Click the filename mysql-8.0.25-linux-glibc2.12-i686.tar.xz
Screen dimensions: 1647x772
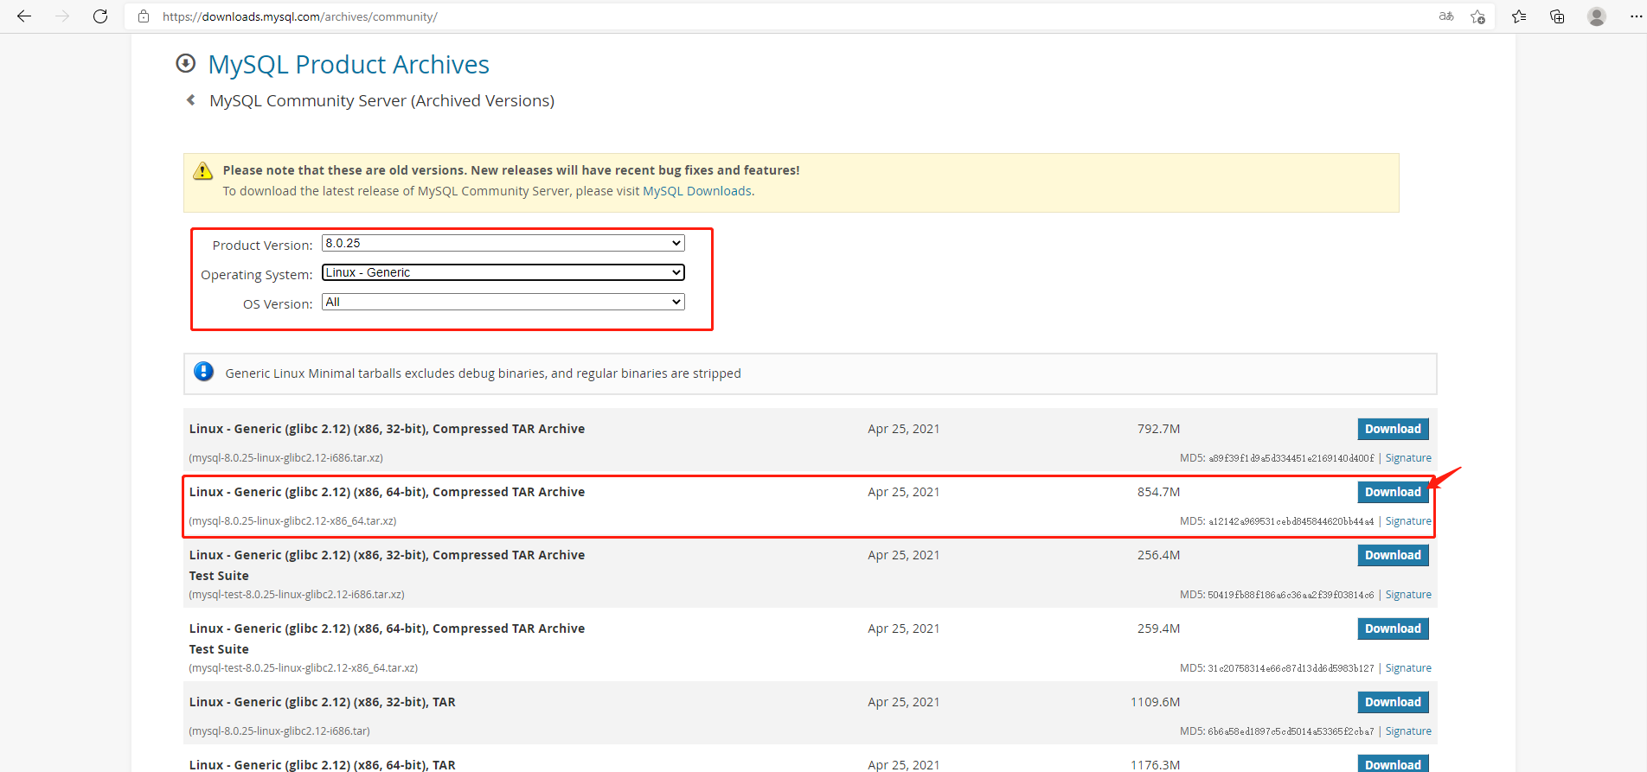(285, 458)
